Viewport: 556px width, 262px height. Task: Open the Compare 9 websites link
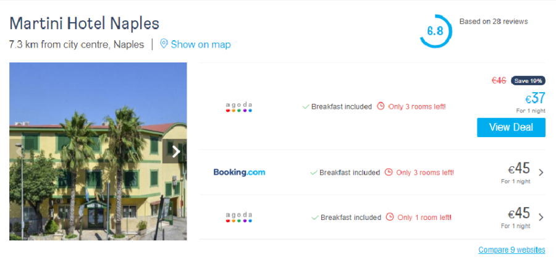coord(512,250)
